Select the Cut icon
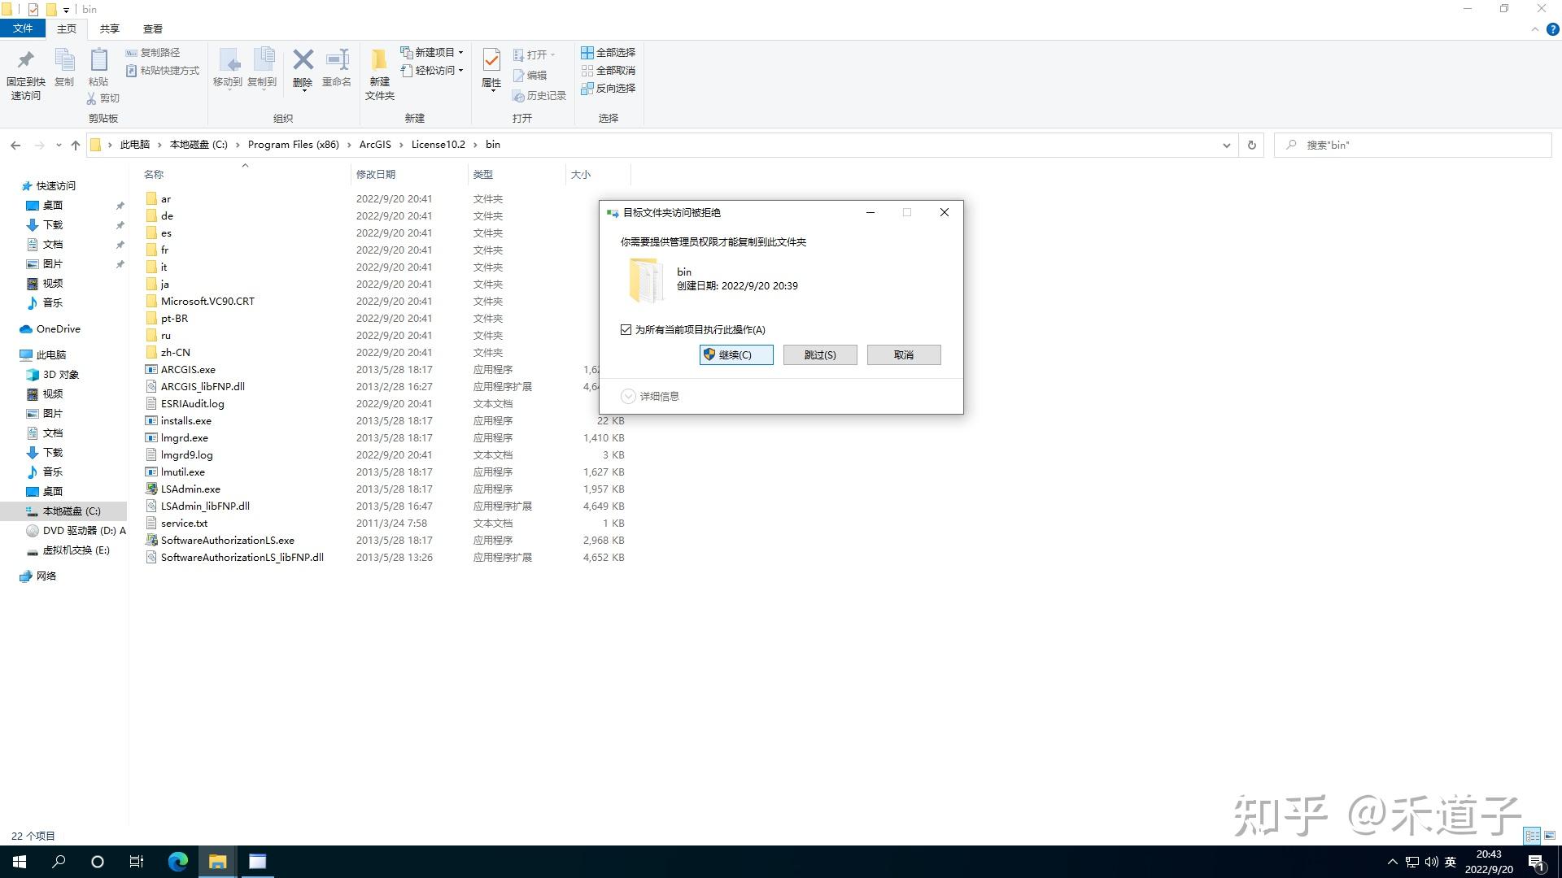Screen dimensions: 1562x878 [92, 98]
